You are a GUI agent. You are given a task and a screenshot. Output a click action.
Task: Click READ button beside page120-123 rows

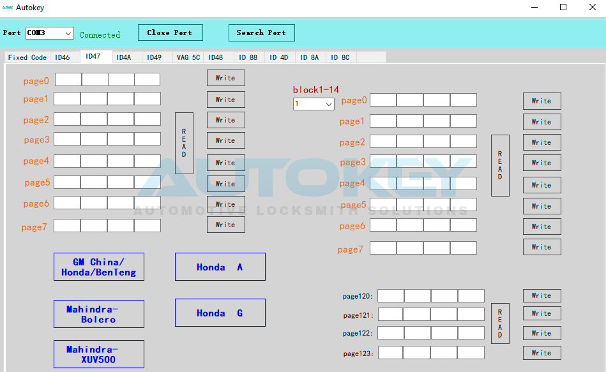click(x=500, y=324)
